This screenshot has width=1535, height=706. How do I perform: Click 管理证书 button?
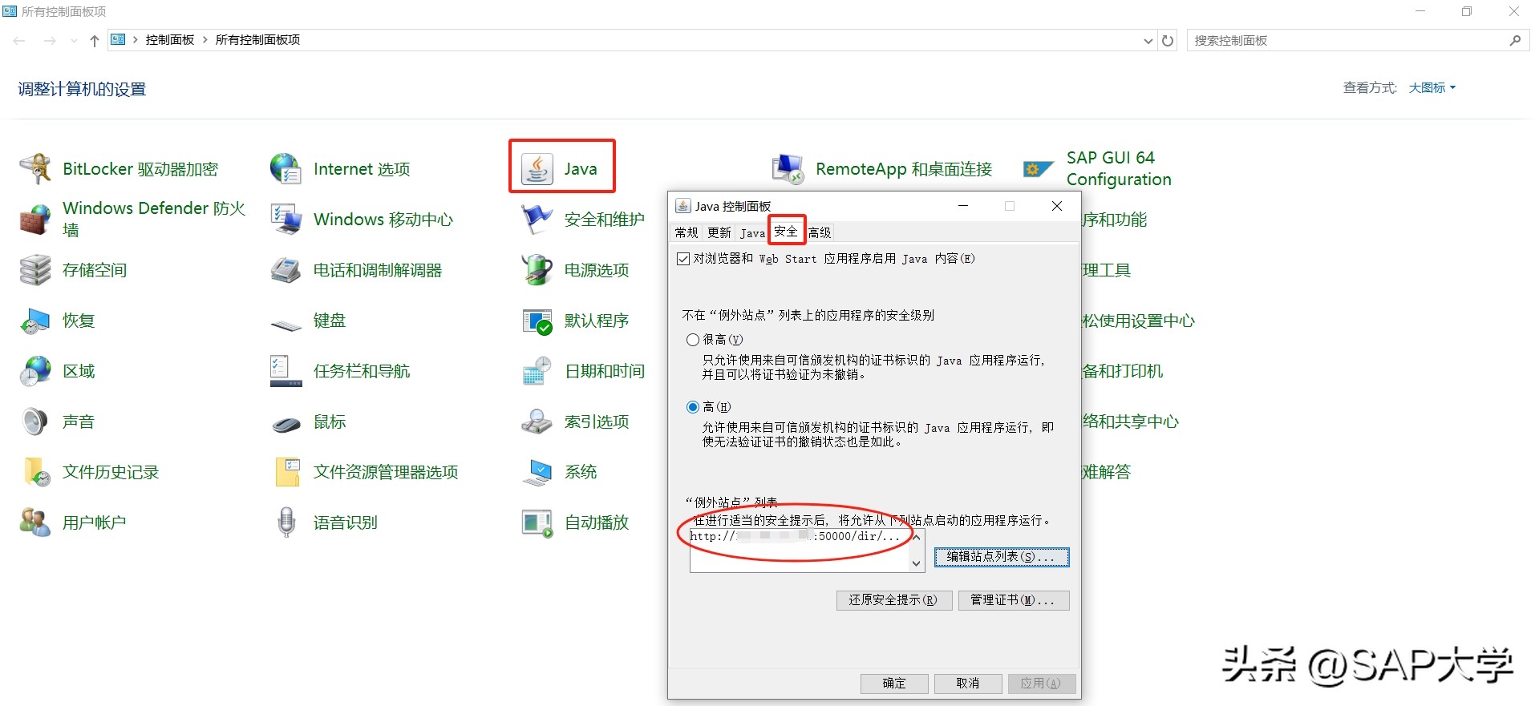tap(1014, 600)
